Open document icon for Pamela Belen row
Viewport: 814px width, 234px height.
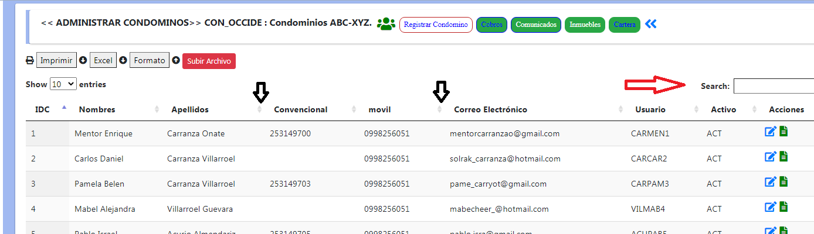point(784,183)
